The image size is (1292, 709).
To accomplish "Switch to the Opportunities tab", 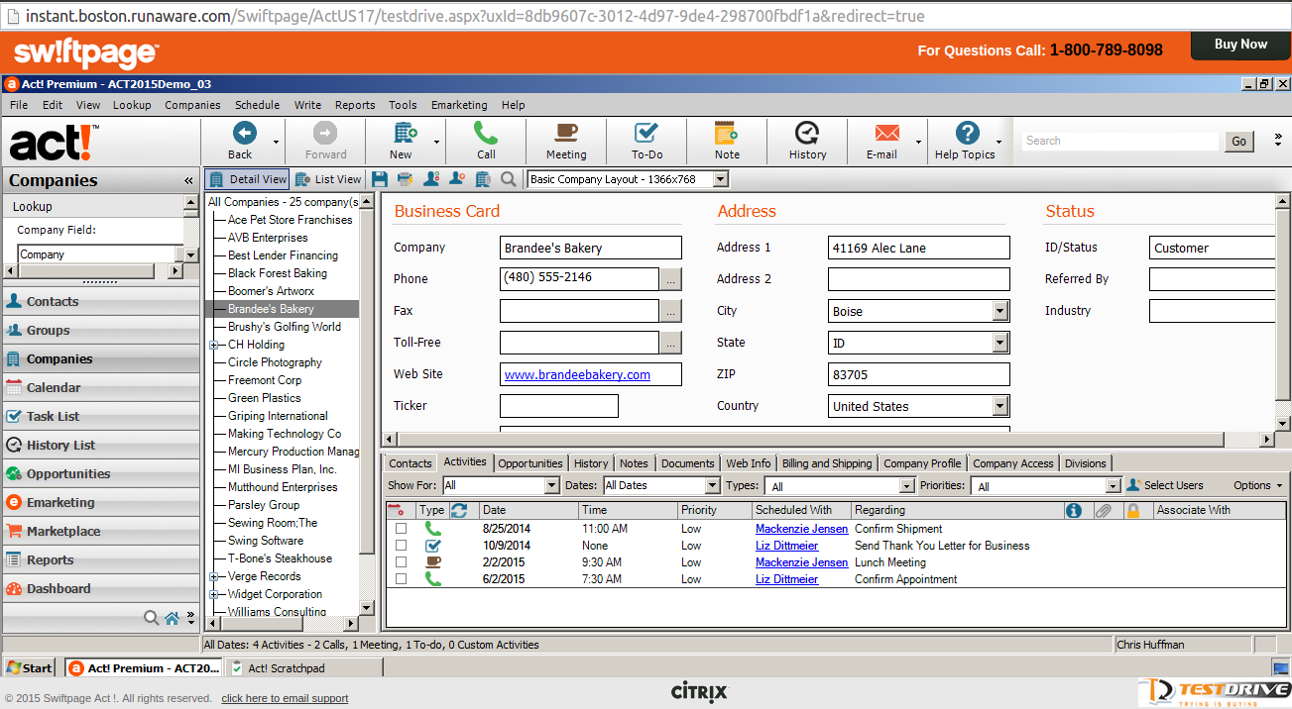I will [x=530, y=463].
